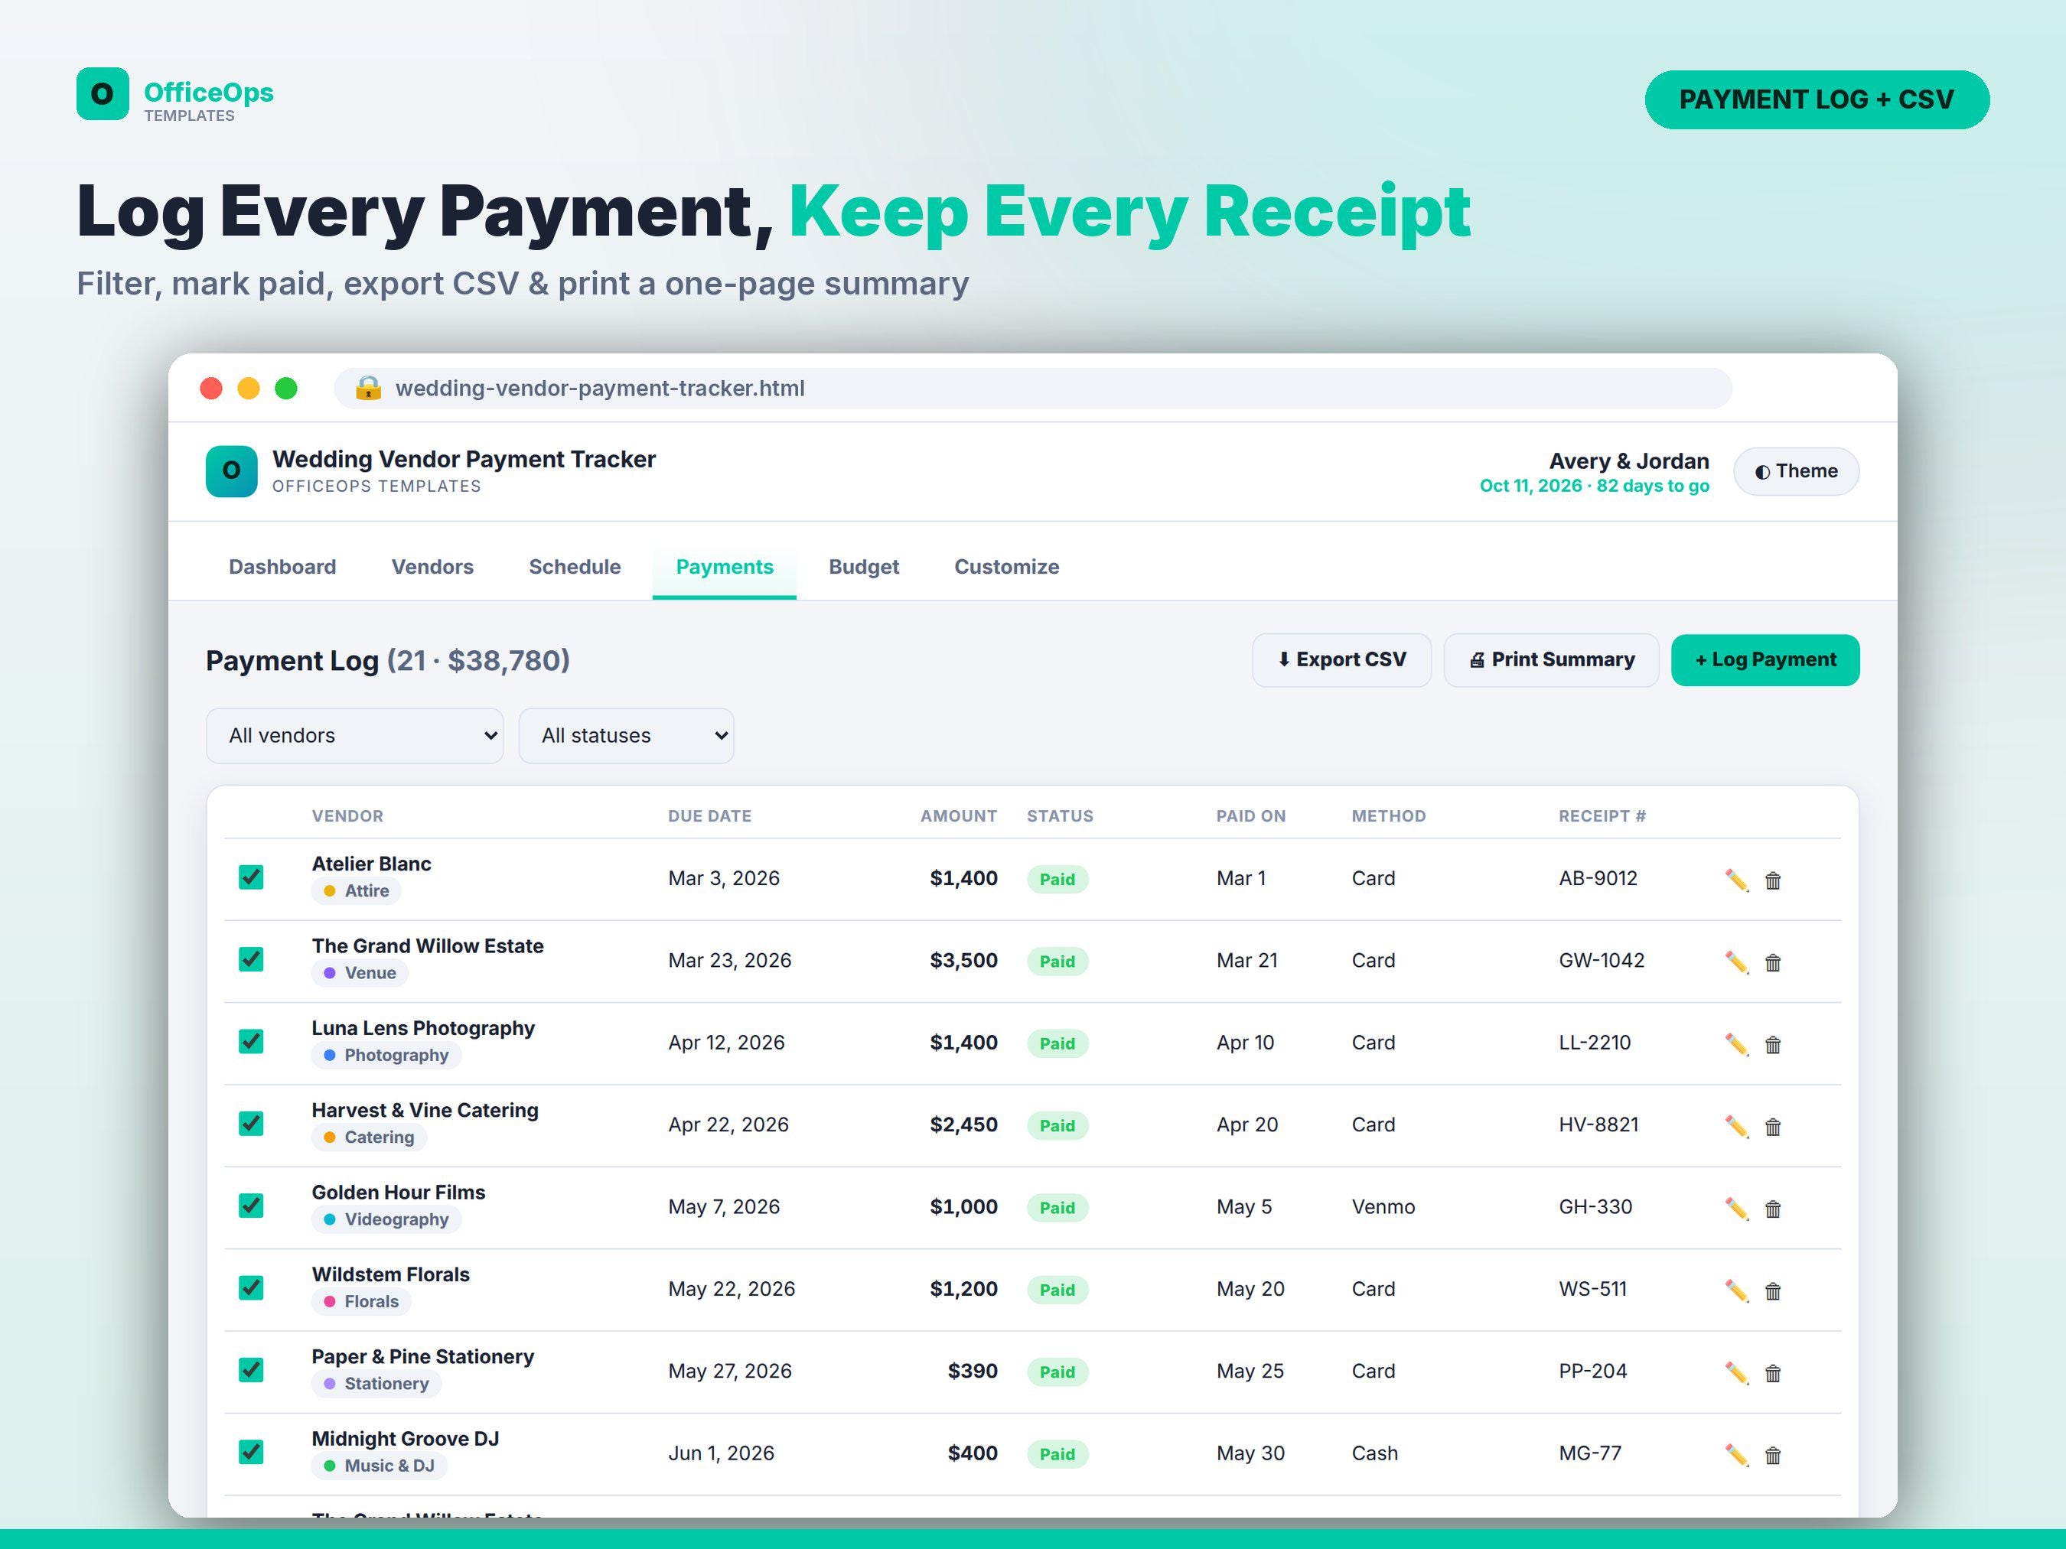Click the Export CSV button
The height and width of the screenshot is (1549, 2066).
point(1341,660)
